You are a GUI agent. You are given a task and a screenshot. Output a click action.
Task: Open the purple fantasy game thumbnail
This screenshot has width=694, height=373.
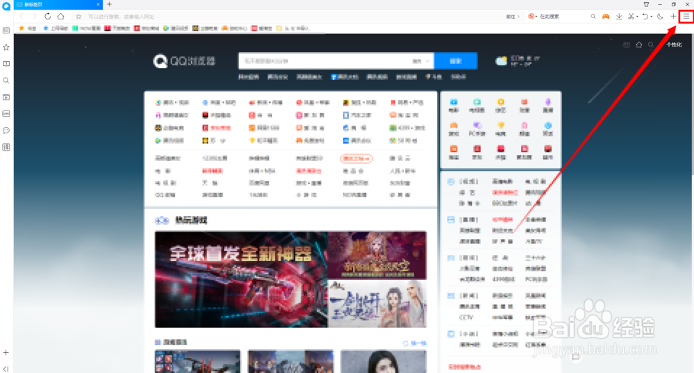point(377,255)
